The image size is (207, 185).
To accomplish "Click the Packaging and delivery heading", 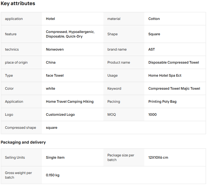I will (x=23, y=142).
